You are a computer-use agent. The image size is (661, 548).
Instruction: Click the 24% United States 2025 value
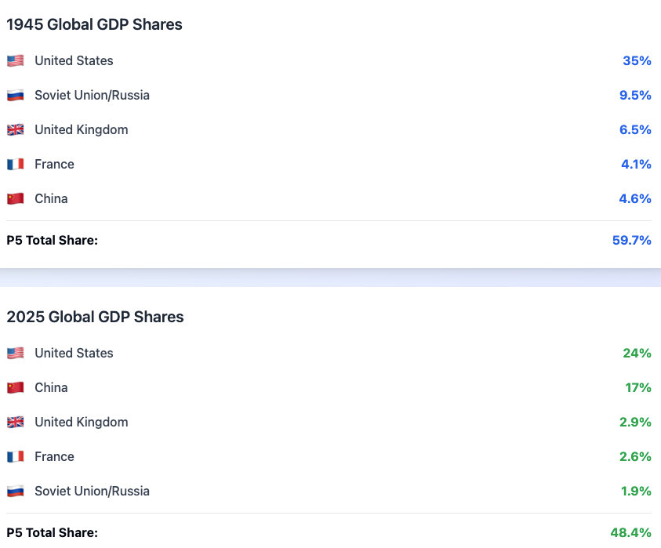[637, 354]
